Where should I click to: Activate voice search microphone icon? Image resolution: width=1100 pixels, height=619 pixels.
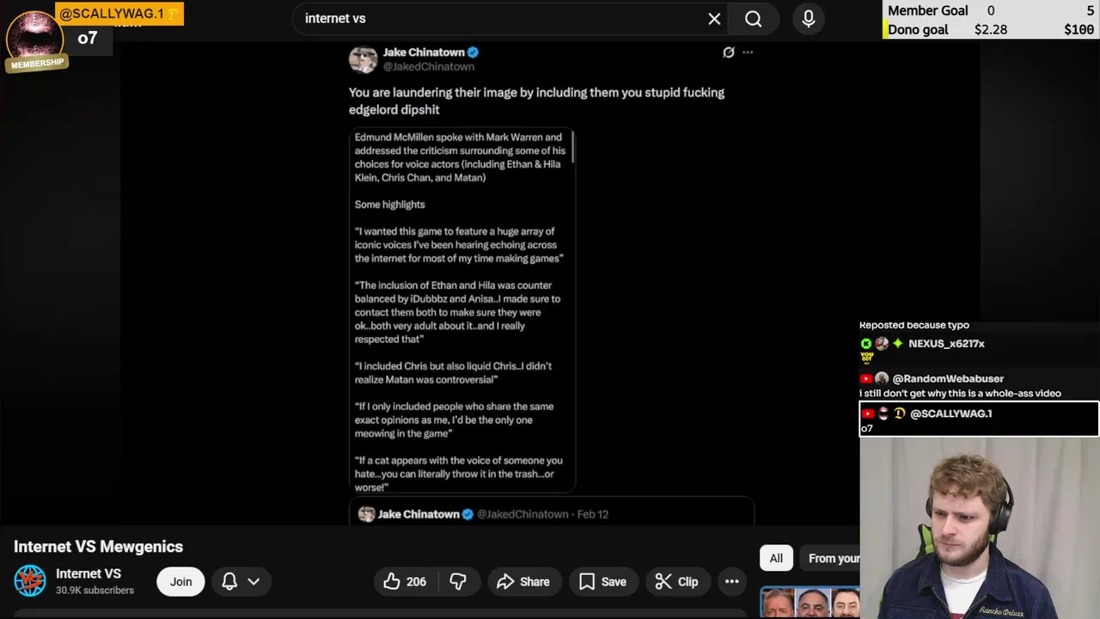808,19
